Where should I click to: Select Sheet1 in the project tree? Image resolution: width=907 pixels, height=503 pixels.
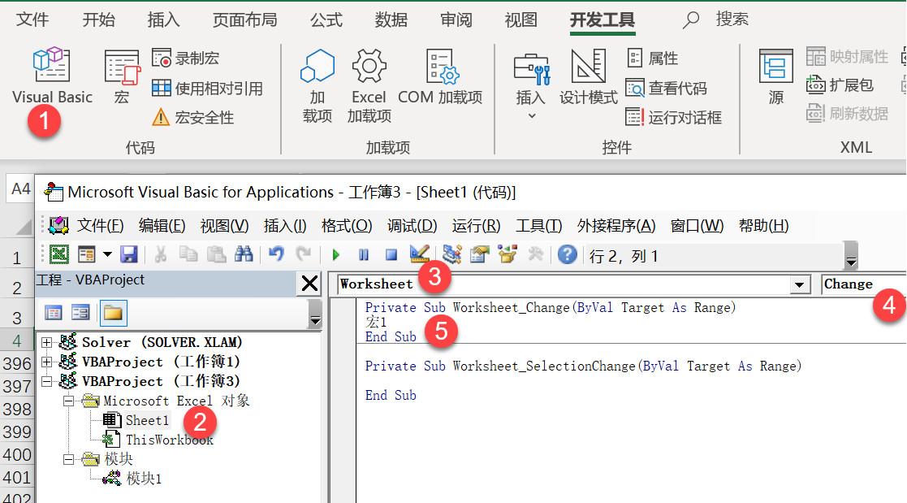(x=147, y=420)
